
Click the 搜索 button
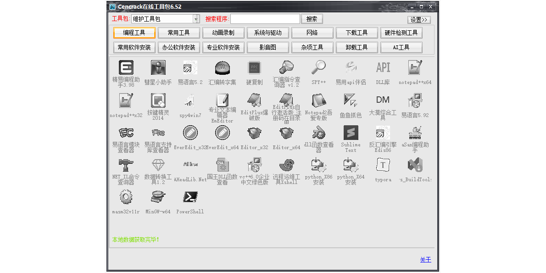point(312,18)
